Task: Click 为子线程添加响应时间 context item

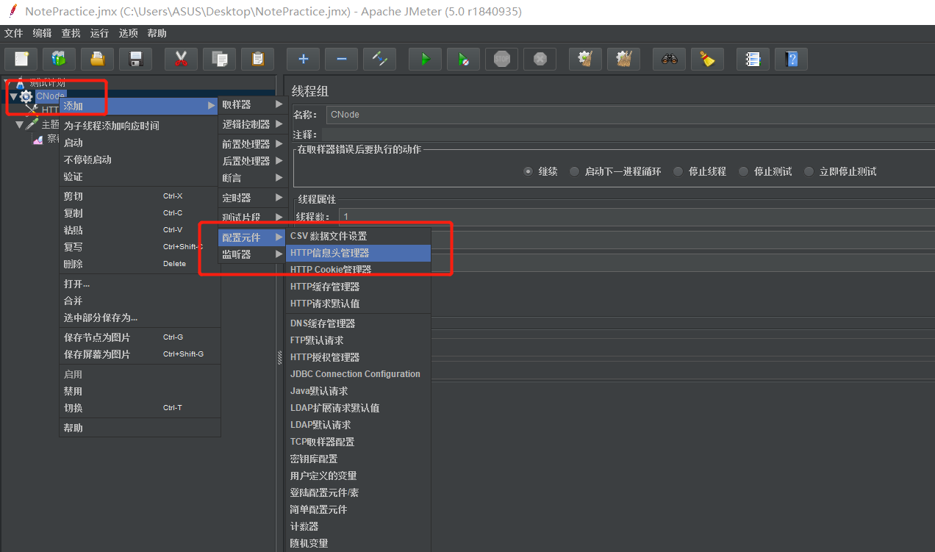Action: coord(140,126)
